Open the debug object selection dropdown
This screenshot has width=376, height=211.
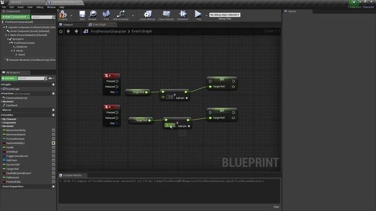click(224, 15)
